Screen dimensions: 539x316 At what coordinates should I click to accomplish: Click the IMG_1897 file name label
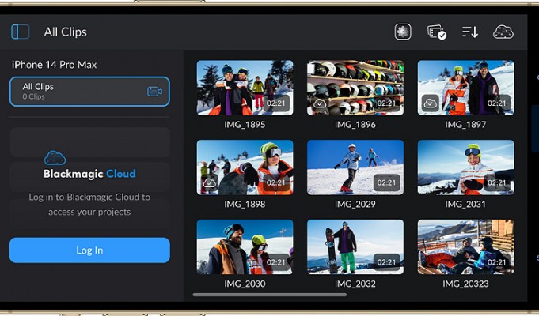(x=465, y=125)
